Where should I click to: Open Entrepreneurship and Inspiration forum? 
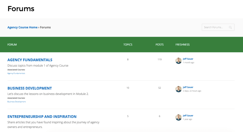click(42, 117)
